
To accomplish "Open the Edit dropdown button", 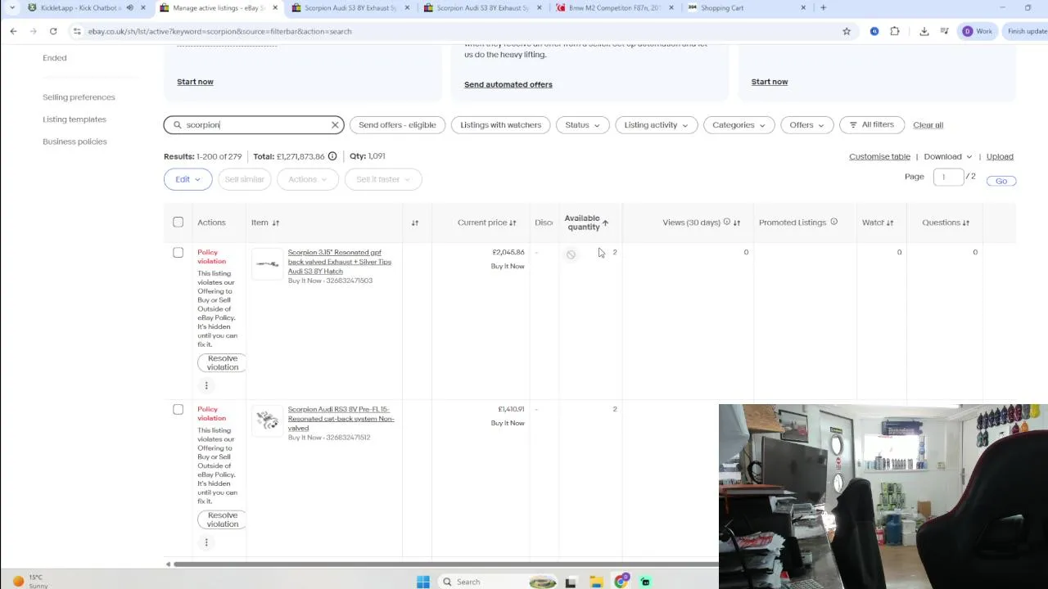I will (187, 179).
